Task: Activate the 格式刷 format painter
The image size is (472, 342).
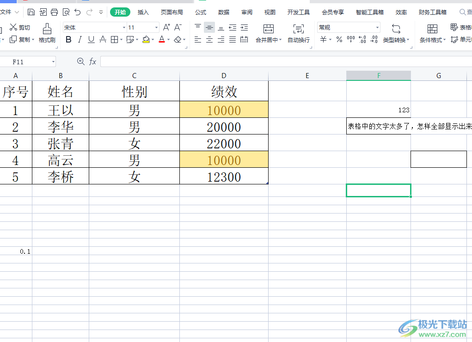Action: [x=47, y=33]
